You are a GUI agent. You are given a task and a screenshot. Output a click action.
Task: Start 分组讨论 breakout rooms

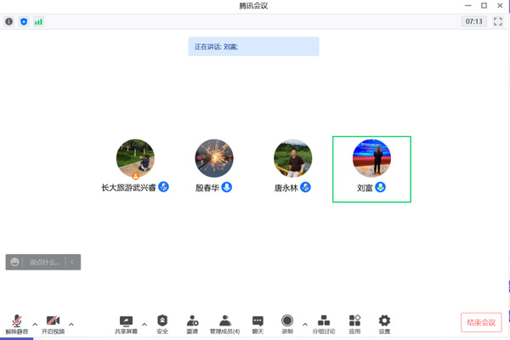pos(324,325)
